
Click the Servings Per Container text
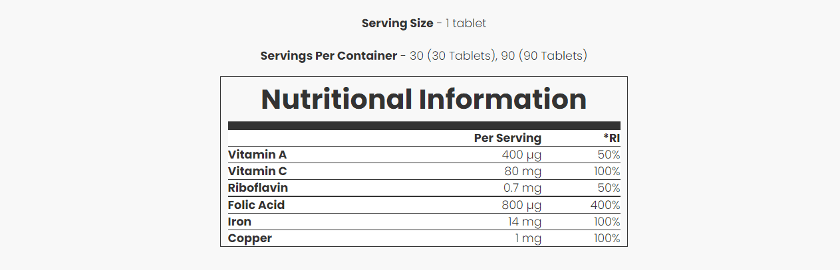329,56
